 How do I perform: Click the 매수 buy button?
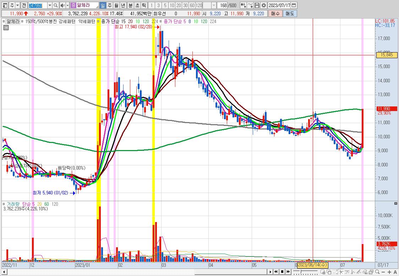coord(275,13)
